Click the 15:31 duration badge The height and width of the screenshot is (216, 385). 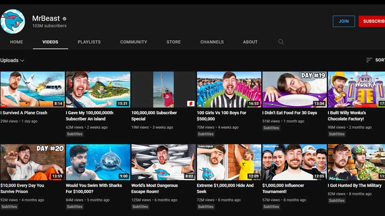click(123, 104)
